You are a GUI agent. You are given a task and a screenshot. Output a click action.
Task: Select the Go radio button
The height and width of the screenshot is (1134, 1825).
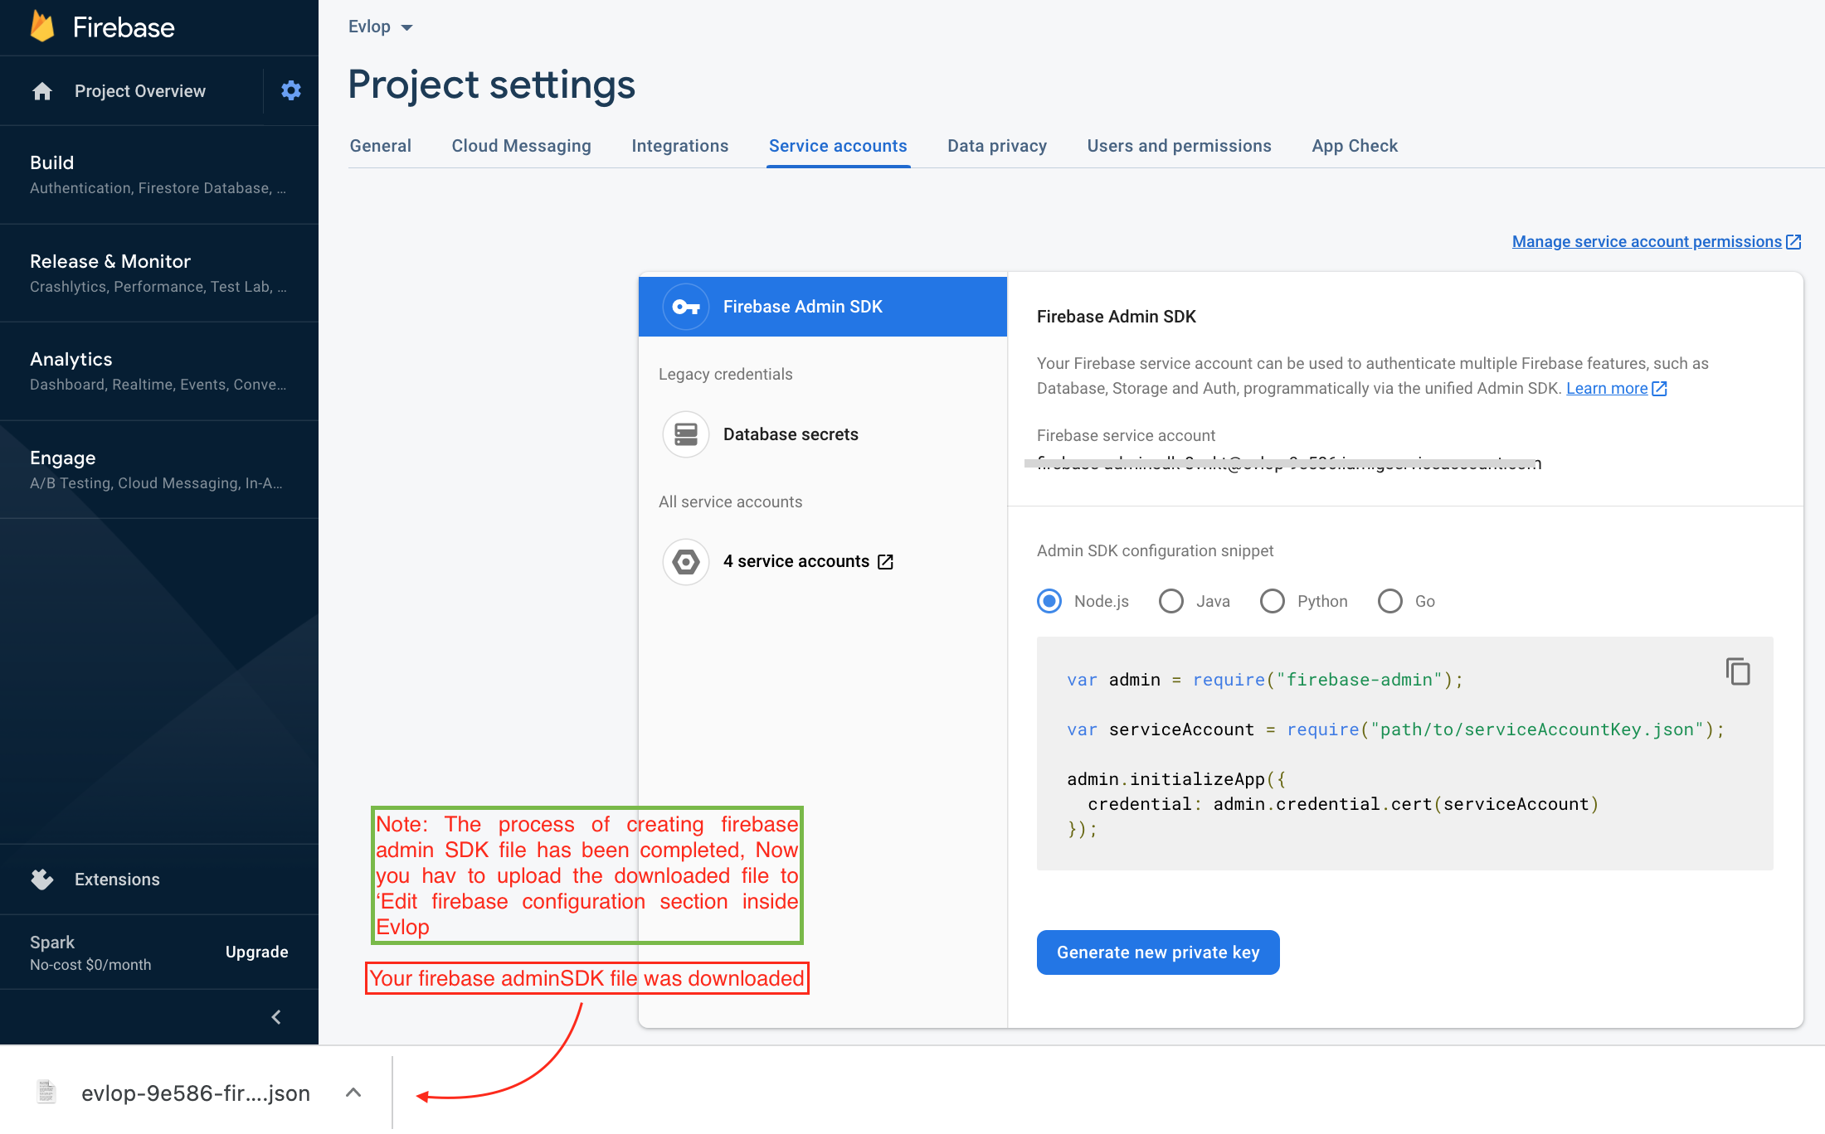[x=1390, y=601]
